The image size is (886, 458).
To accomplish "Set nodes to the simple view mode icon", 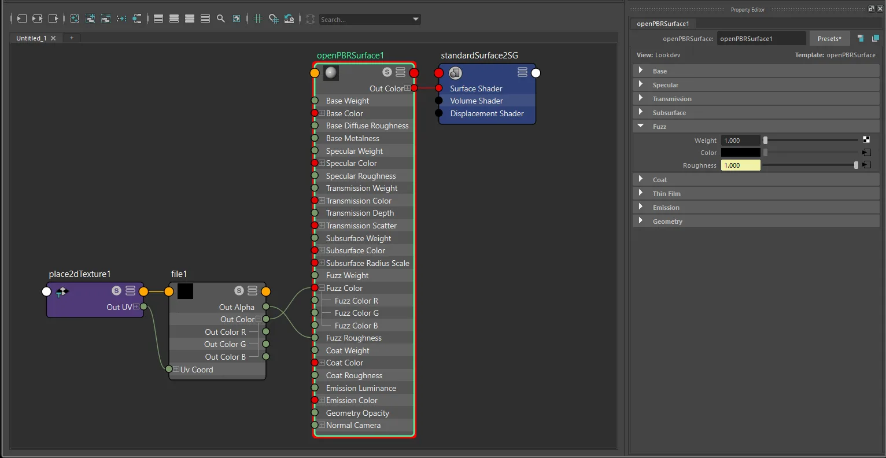I will [158, 19].
